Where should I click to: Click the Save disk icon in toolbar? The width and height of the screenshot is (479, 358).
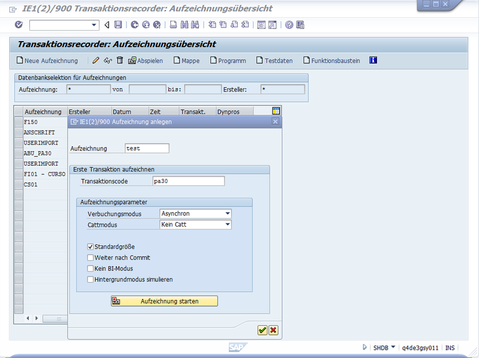[118, 25]
